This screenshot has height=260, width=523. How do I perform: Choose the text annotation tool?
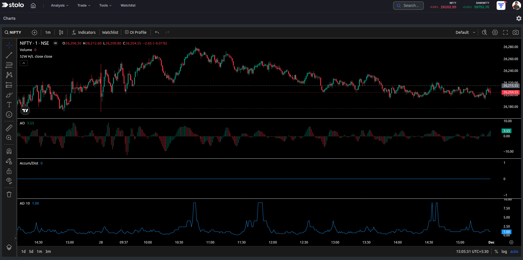[x=9, y=104]
